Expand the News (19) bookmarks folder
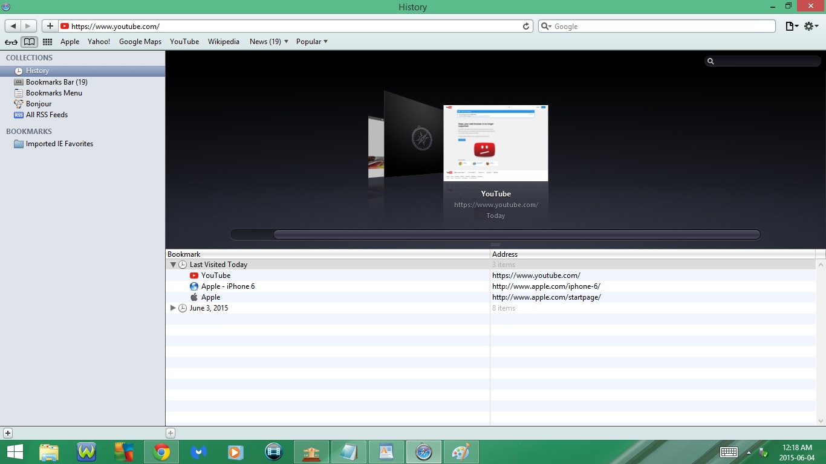Image resolution: width=826 pixels, height=464 pixels. [268, 42]
